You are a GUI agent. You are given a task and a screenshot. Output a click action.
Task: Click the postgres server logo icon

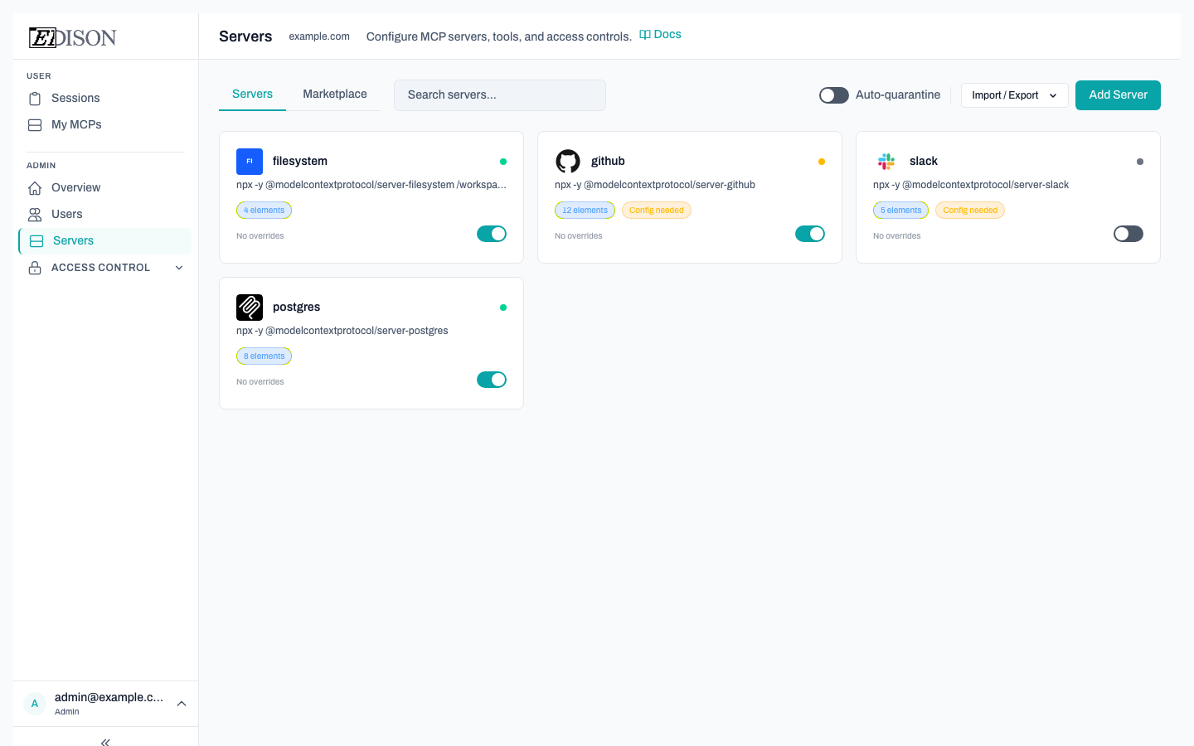coord(250,307)
